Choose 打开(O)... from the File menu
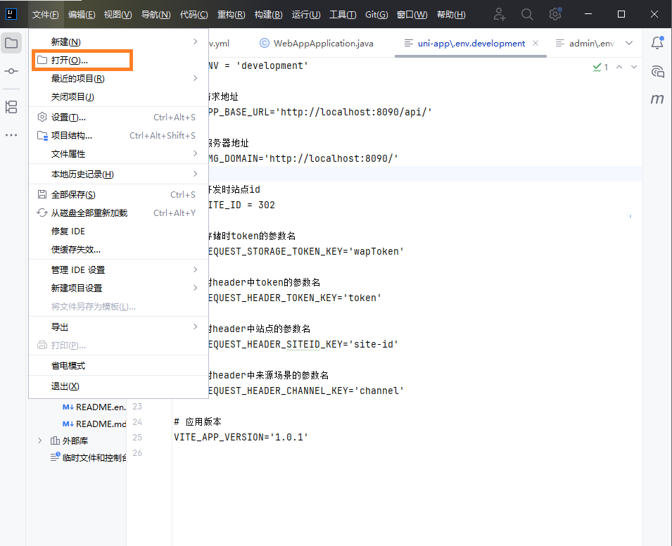The height and width of the screenshot is (546, 672). tap(70, 61)
